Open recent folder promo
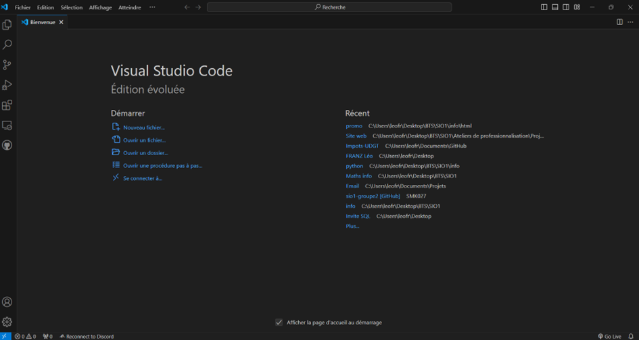The image size is (639, 340). pos(354,125)
